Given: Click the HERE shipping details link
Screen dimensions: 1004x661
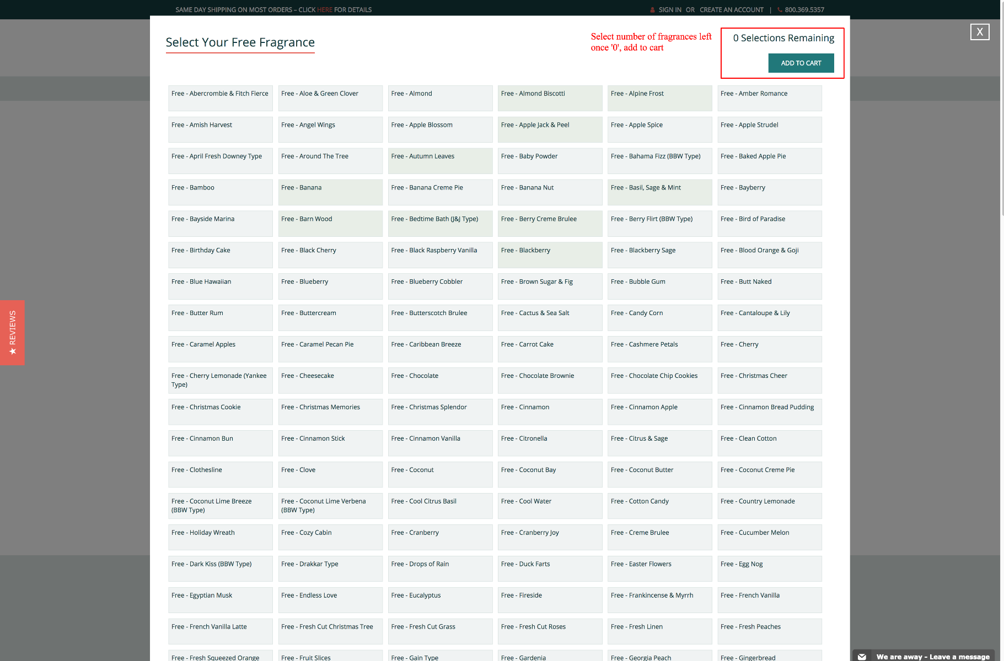Looking at the screenshot, I should tap(324, 10).
